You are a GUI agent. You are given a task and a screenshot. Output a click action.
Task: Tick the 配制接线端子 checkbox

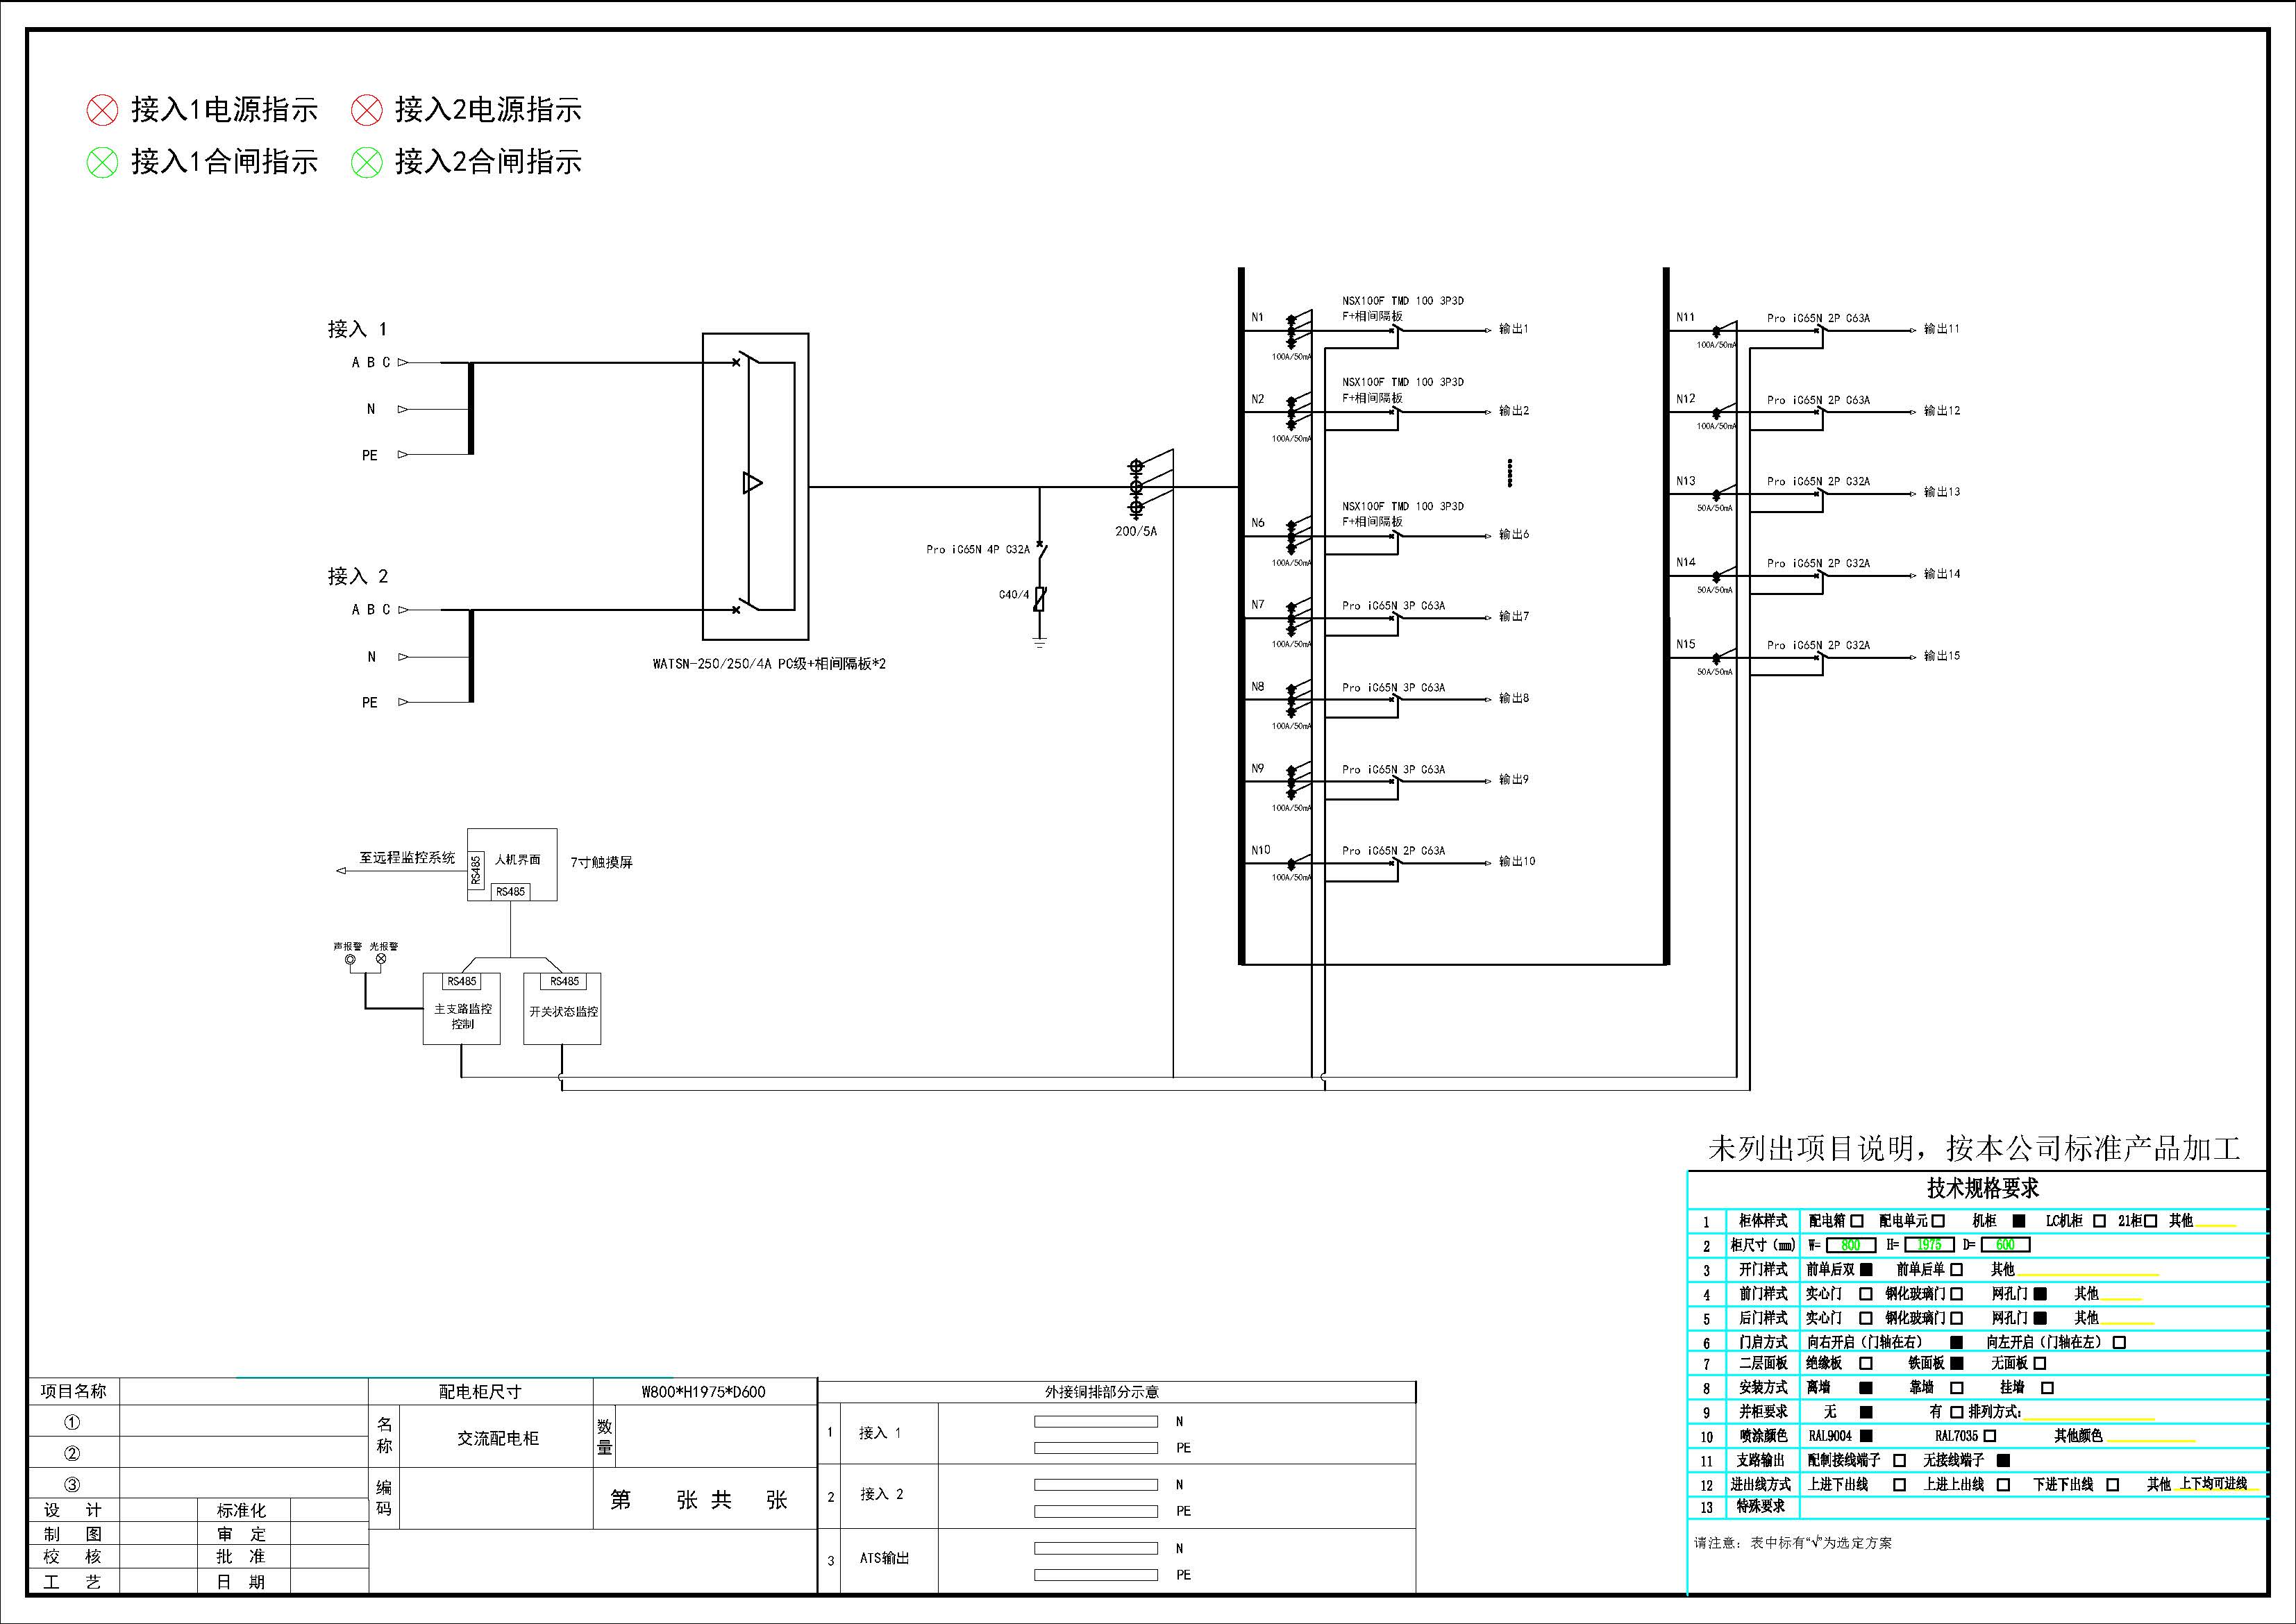click(1899, 1461)
